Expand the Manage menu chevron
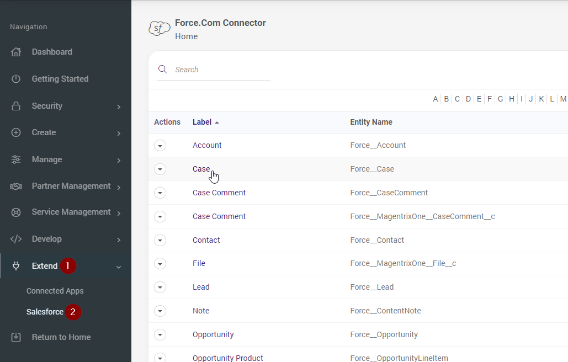Screen dimensions: 568x362 (x=119, y=161)
